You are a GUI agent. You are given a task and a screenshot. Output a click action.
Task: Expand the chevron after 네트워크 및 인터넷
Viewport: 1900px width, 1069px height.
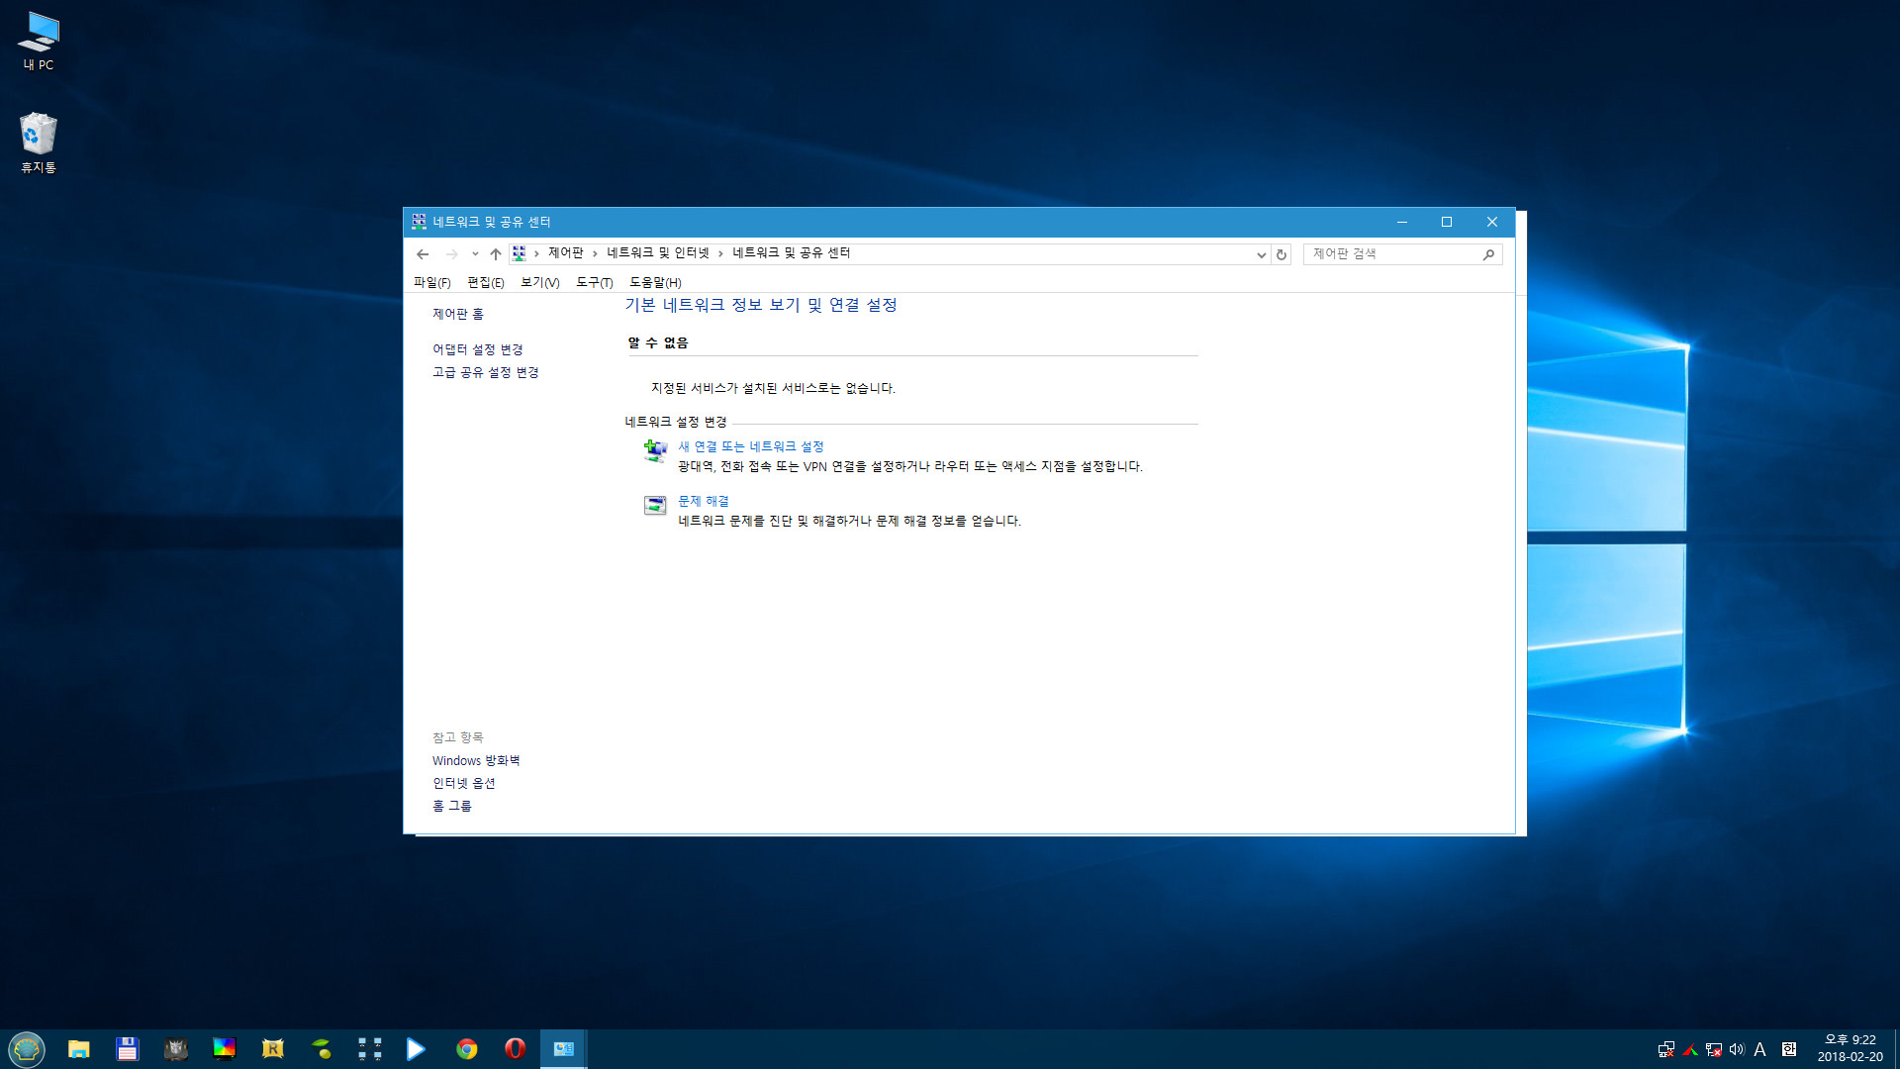720,254
